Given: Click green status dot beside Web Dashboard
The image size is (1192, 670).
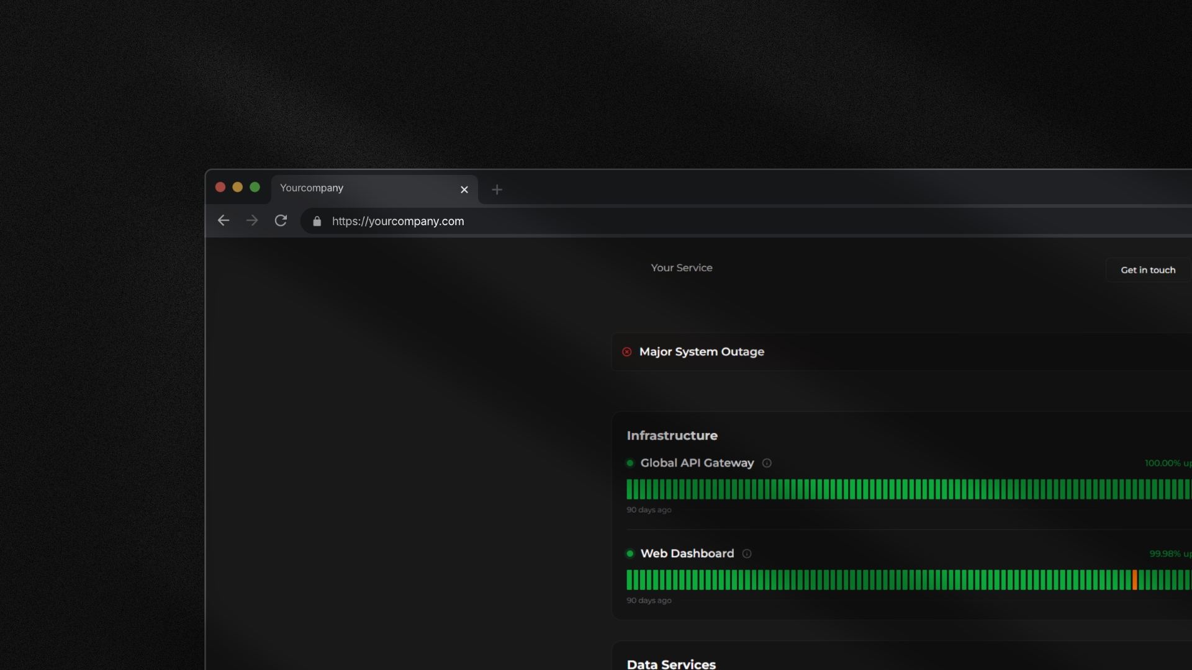Looking at the screenshot, I should pyautogui.click(x=630, y=554).
